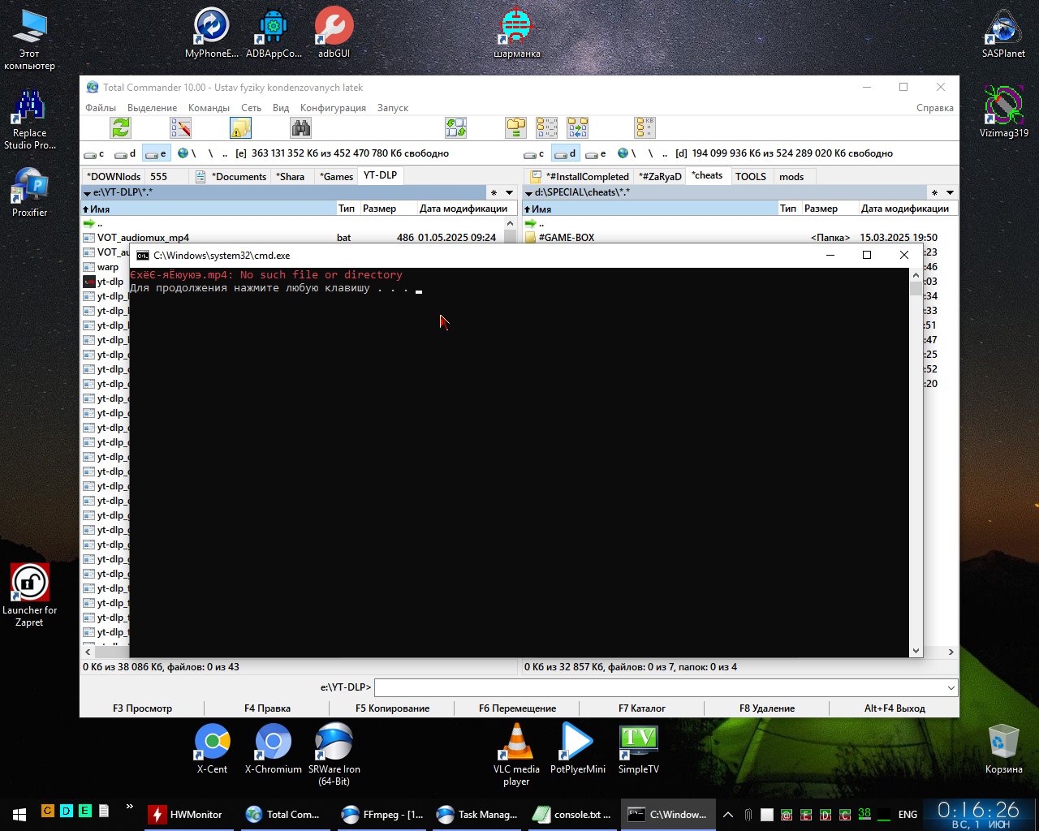Select drive c in left panel

(x=94, y=153)
